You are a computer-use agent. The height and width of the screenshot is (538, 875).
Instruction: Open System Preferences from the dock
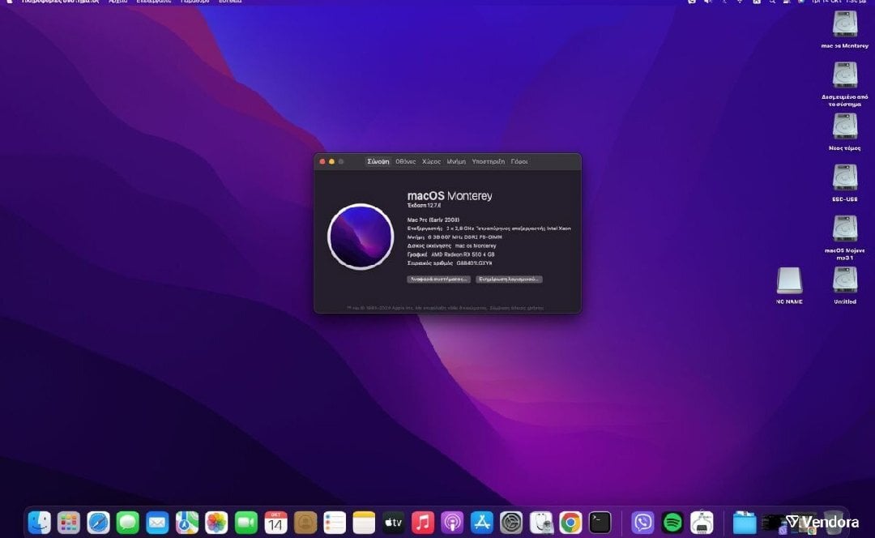[x=511, y=523]
